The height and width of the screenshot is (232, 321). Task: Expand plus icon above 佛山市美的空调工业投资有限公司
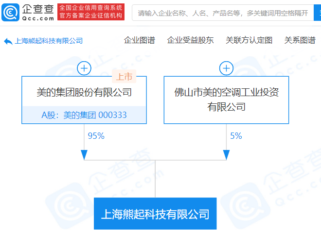tap(226, 68)
